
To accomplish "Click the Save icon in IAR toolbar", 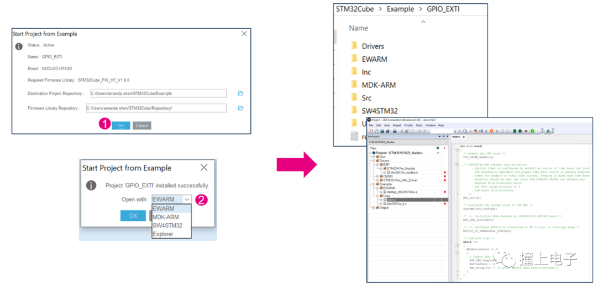I will (x=383, y=131).
